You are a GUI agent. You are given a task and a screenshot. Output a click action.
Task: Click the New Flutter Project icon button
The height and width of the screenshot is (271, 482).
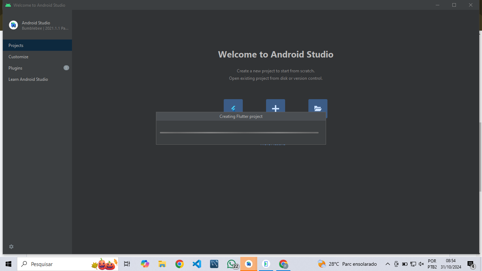233,106
